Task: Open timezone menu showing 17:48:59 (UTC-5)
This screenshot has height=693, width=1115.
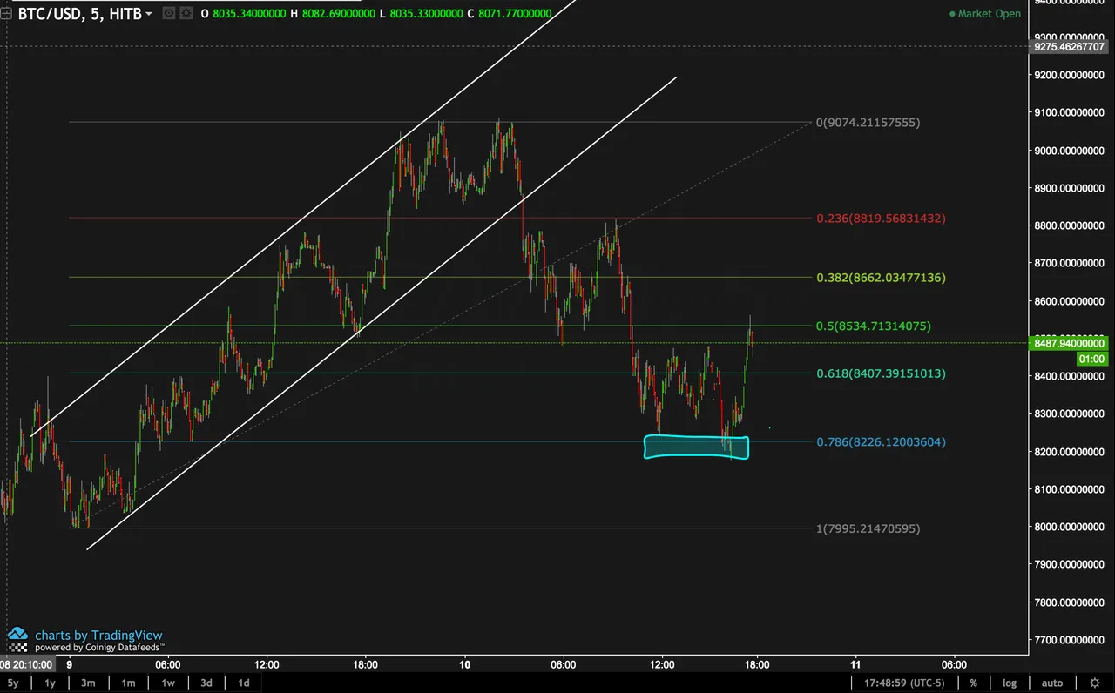Action: [x=903, y=683]
